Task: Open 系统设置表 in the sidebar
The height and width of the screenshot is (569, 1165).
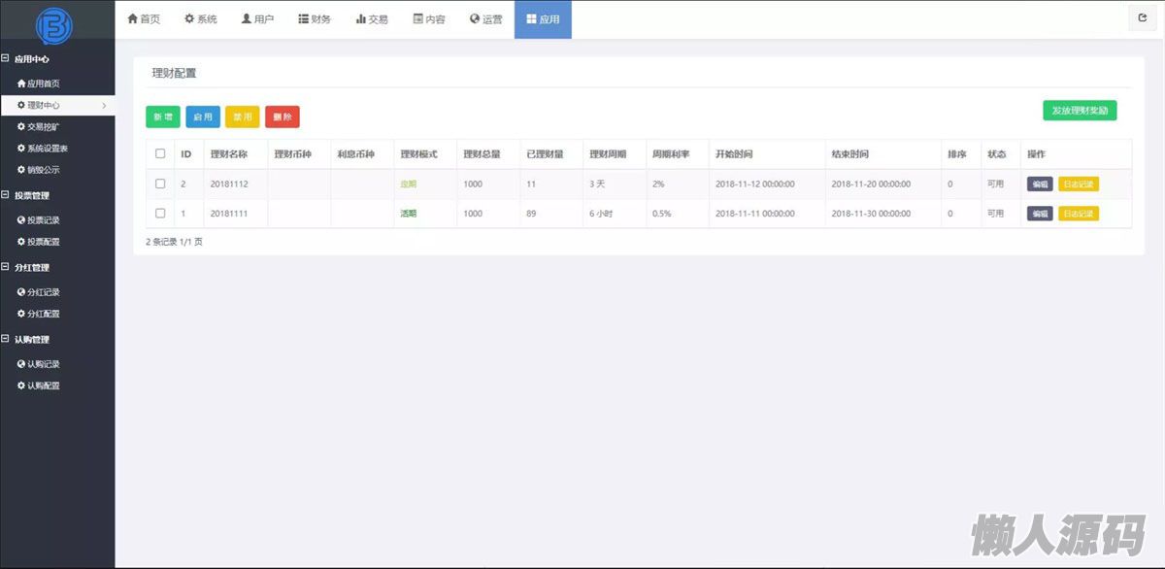Action: [43, 149]
